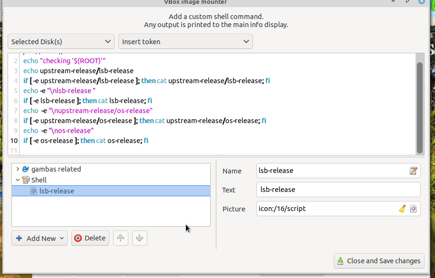Click the broom clear icon in Picture field
435x278 pixels.
(402, 209)
